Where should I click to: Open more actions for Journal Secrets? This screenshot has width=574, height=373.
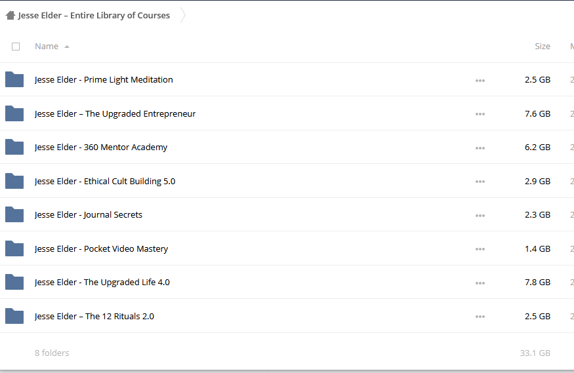(480, 216)
